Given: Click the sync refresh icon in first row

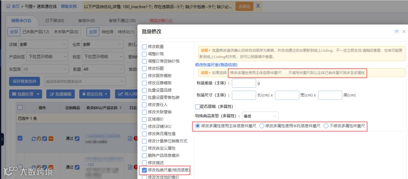Looking at the screenshot, I should tap(33, 139).
